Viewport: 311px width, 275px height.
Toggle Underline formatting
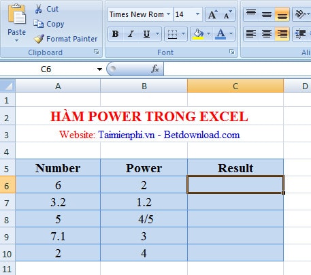click(146, 34)
